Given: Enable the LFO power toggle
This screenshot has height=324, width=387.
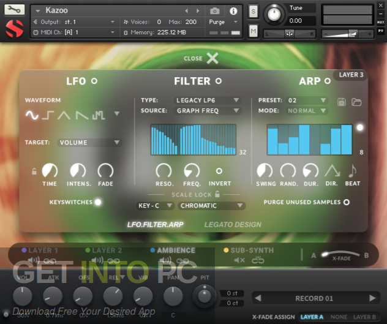Looking at the screenshot, I should 94,81.
